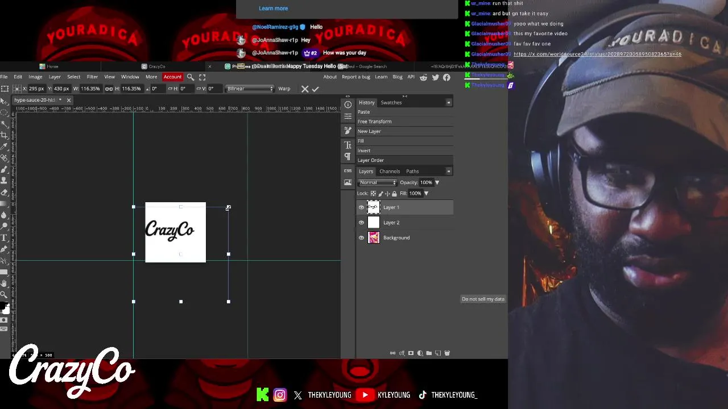Select the Zoom tool in toolbar

click(x=5, y=294)
